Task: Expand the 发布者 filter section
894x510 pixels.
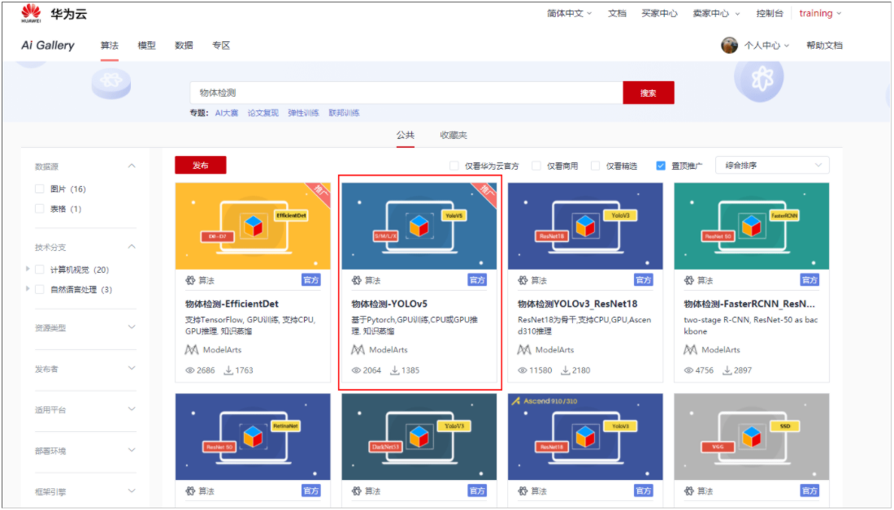Action: click(132, 368)
